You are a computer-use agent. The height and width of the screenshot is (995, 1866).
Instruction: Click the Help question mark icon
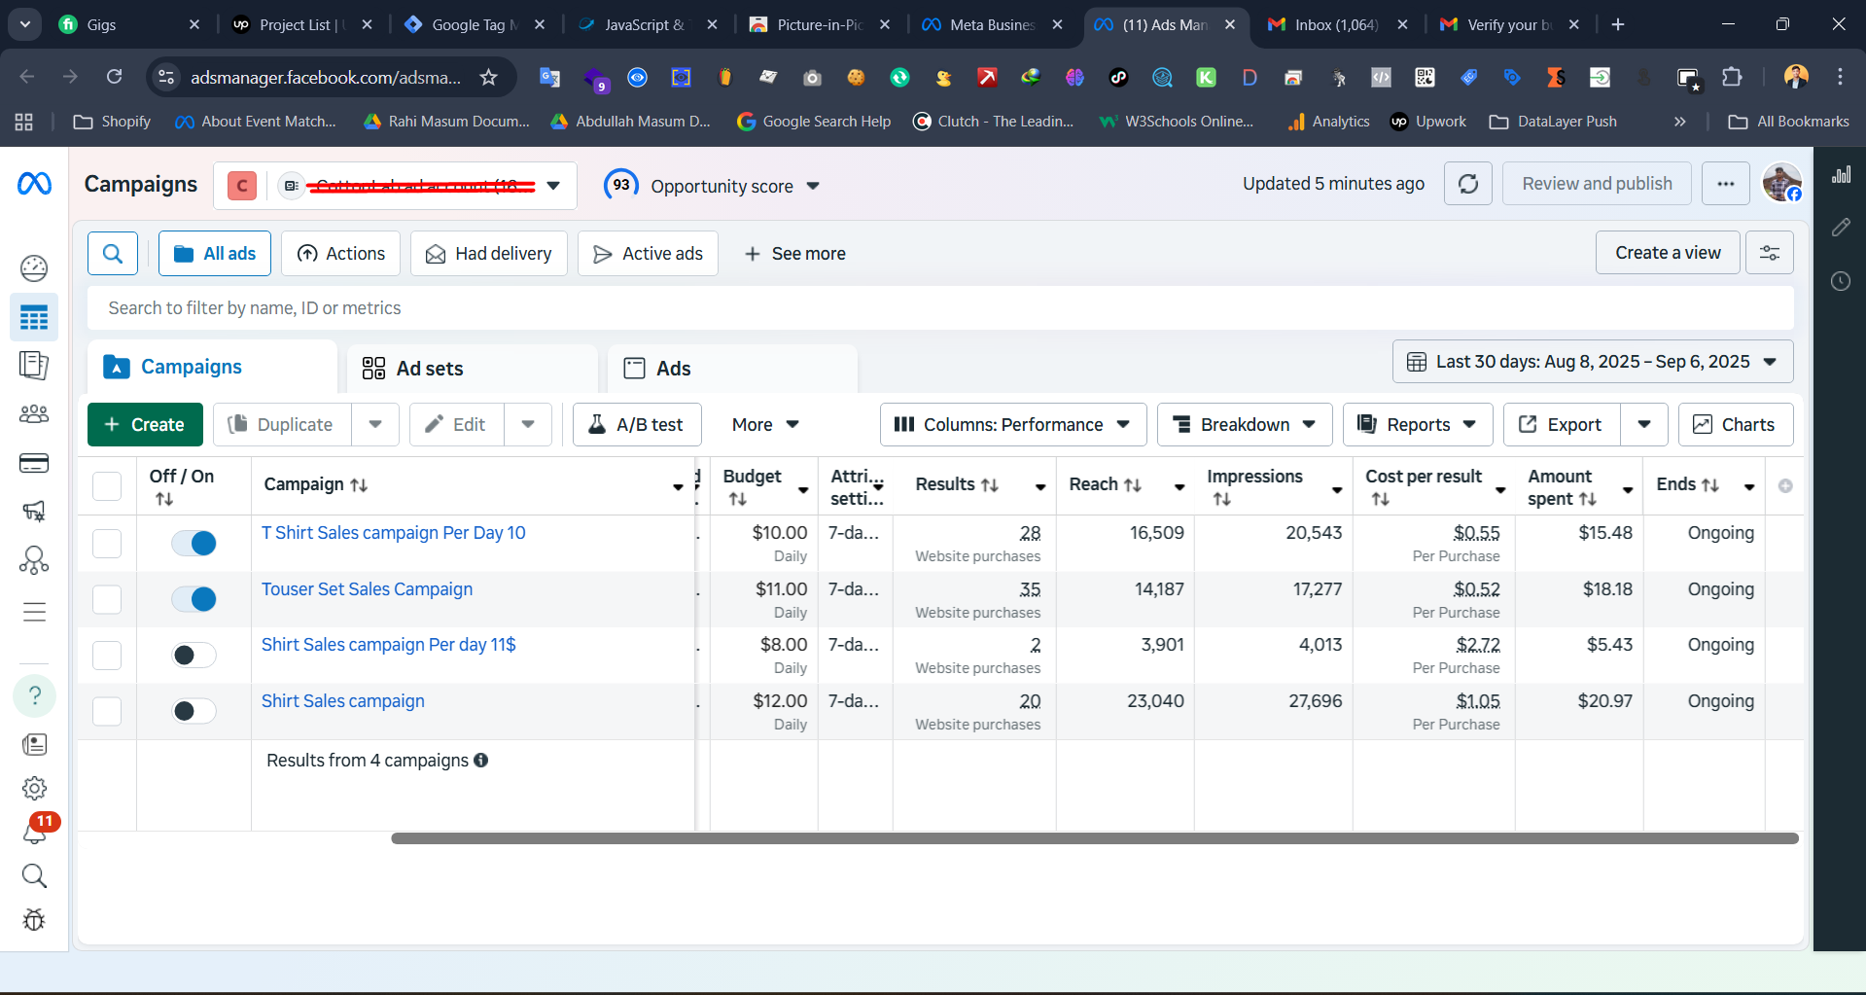[34, 695]
